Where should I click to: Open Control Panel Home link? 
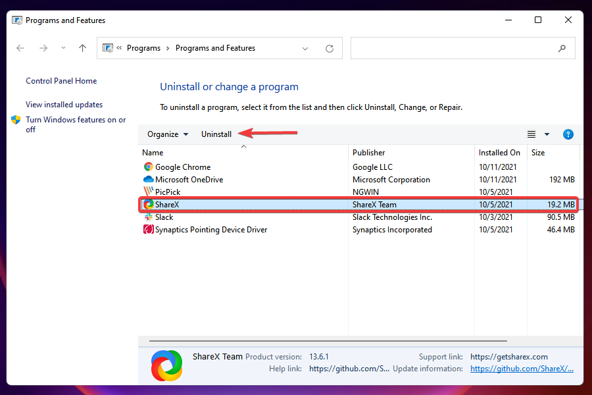point(61,81)
